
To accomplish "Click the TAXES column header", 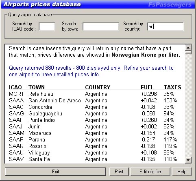I will click(x=172, y=87).
